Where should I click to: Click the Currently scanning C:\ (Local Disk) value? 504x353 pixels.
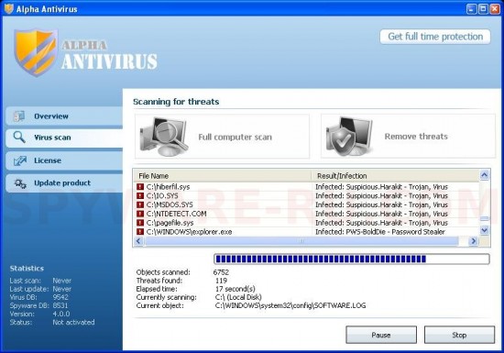(238, 297)
